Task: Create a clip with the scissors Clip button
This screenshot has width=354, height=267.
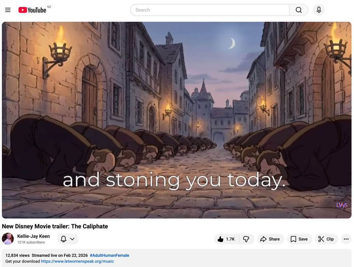Action: pos(326,239)
